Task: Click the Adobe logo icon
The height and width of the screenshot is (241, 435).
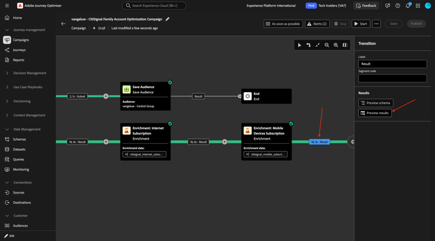Action: [x=20, y=6]
